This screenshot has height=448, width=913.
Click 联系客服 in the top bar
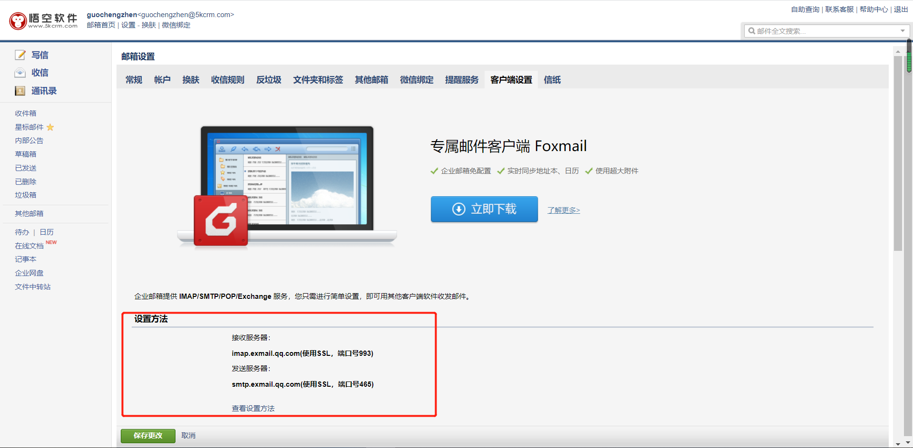[x=839, y=10]
